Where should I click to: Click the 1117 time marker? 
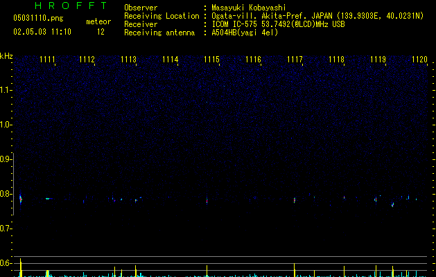point(295,60)
